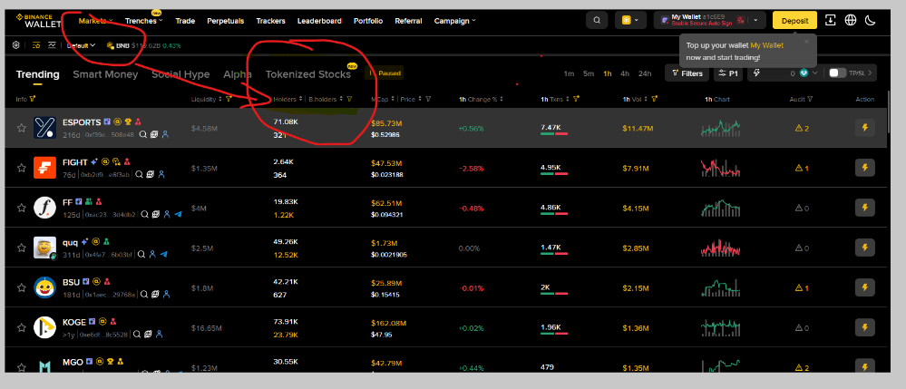This screenshot has width=906, height=389.
Task: Open the language globe icon
Action: tap(850, 20)
